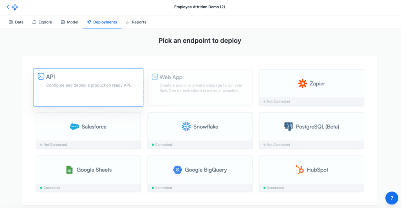Viewport: 401px width, 208px height.
Task: Click the PostgreSQL elephant logo
Action: 289,127
